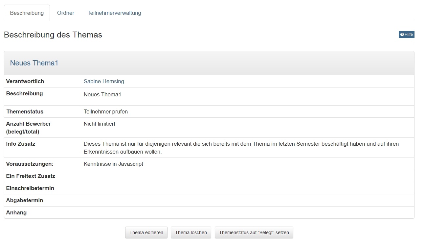The image size is (425, 245).
Task: Select the Kenntnisse in Javascript text
Action: [x=113, y=164]
